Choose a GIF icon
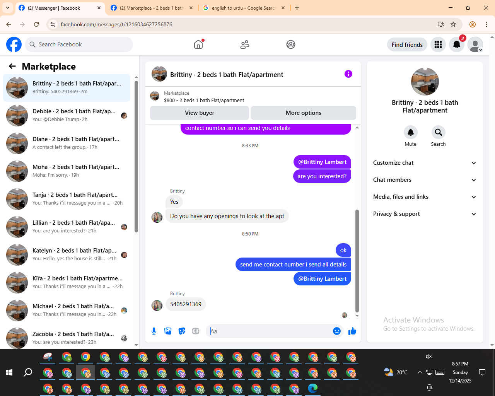Screen dimensions: 495x396 coord(196,331)
